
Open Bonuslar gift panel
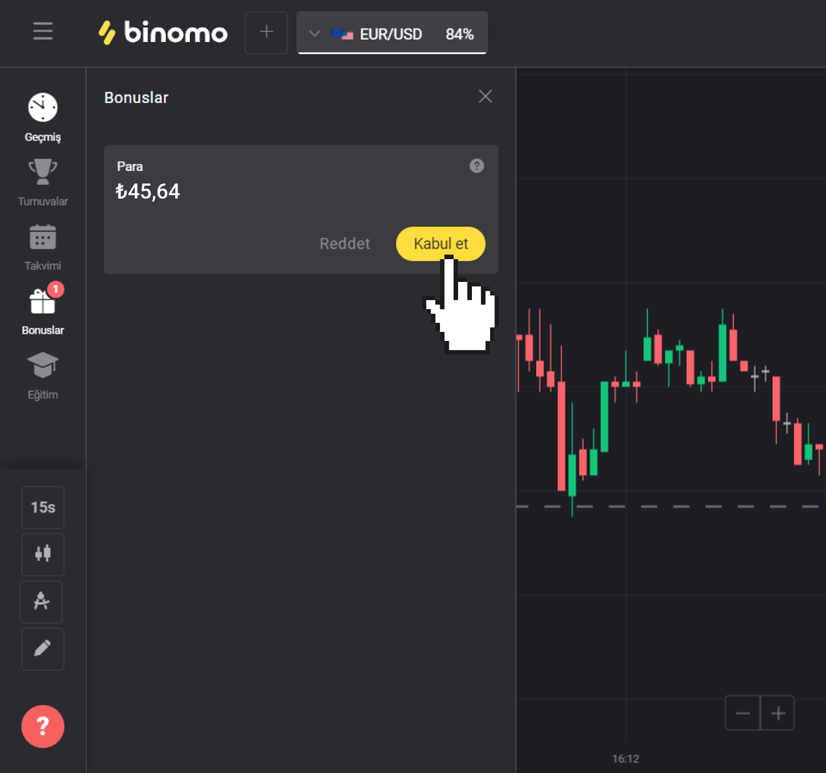pos(43,311)
